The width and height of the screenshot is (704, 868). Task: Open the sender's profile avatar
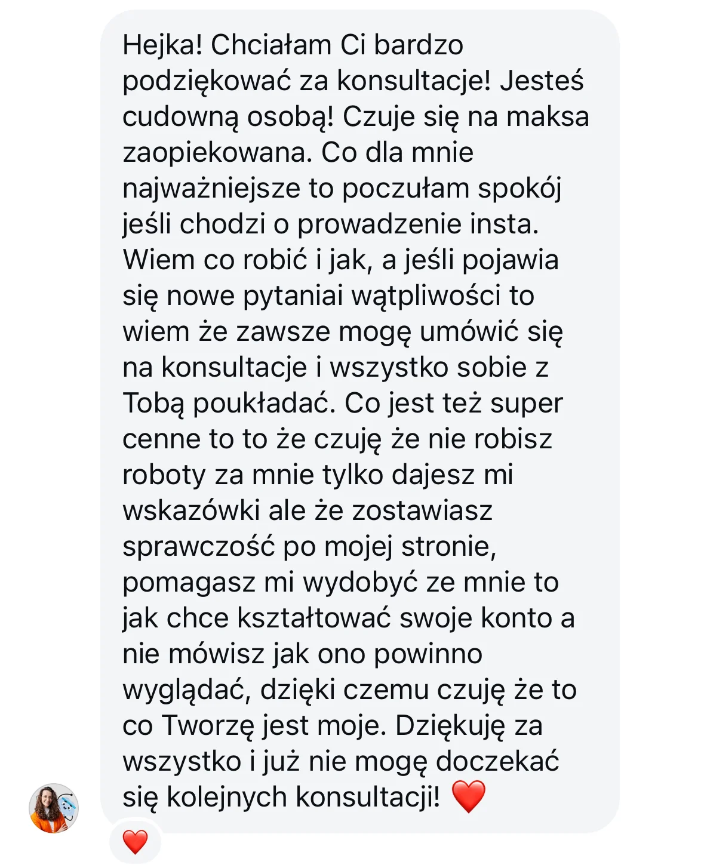pos(54,808)
